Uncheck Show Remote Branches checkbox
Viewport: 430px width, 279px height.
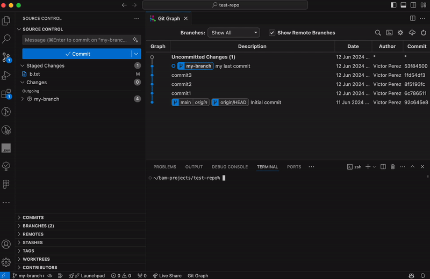coord(272,33)
